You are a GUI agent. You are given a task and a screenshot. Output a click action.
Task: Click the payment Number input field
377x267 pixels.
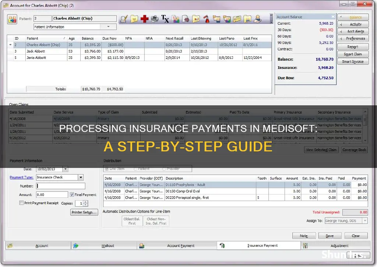tap(61, 186)
